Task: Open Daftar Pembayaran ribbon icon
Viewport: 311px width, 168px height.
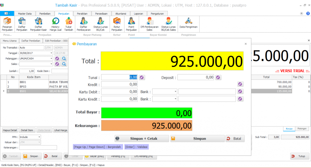Action: coord(84,24)
